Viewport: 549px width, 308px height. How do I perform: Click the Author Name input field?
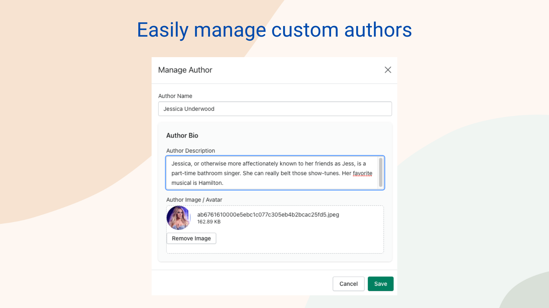pyautogui.click(x=274, y=109)
